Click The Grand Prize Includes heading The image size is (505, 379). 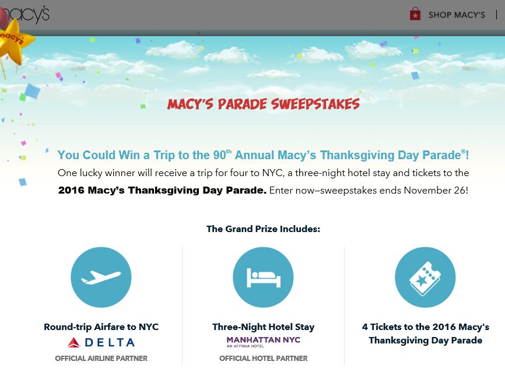click(x=263, y=229)
